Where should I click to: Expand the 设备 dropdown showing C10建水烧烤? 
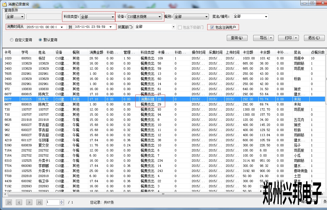point(160,17)
